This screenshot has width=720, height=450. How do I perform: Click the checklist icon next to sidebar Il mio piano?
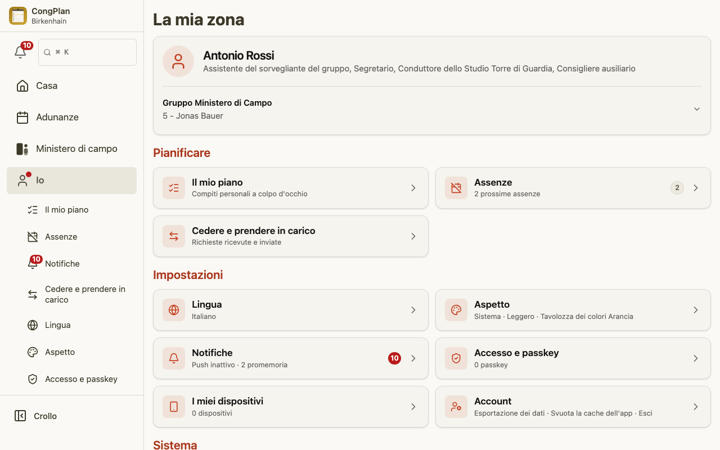33,210
